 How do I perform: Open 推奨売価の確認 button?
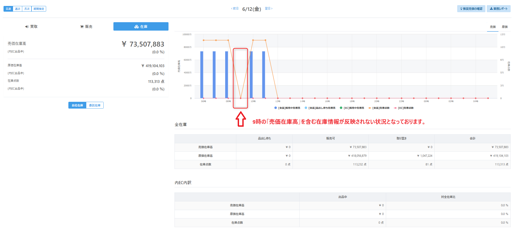[471, 9]
